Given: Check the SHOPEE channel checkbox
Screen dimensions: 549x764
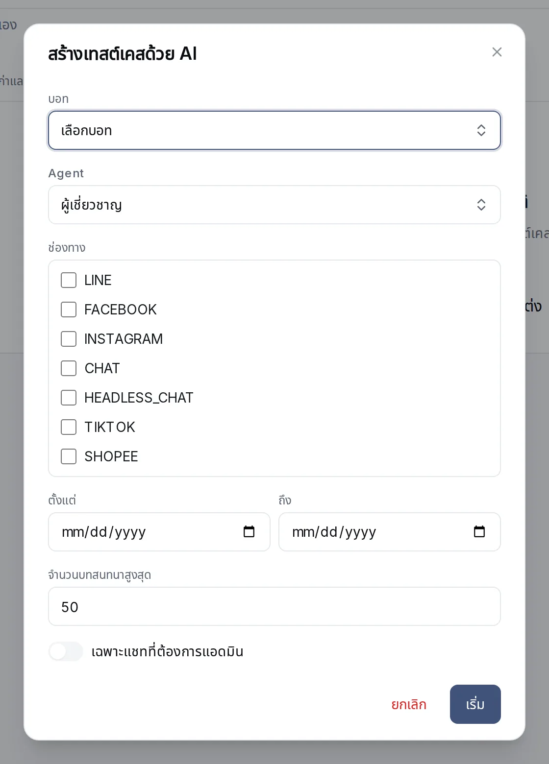Looking at the screenshot, I should point(69,456).
